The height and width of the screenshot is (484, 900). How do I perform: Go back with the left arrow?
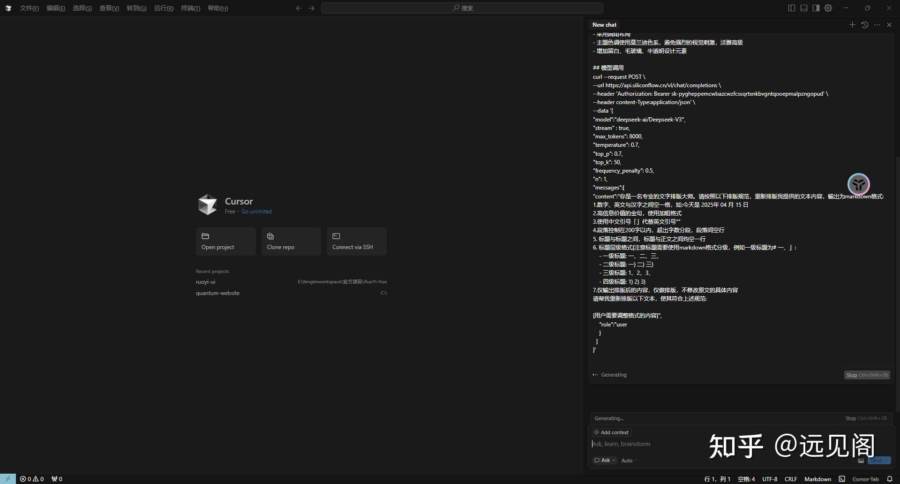(299, 8)
